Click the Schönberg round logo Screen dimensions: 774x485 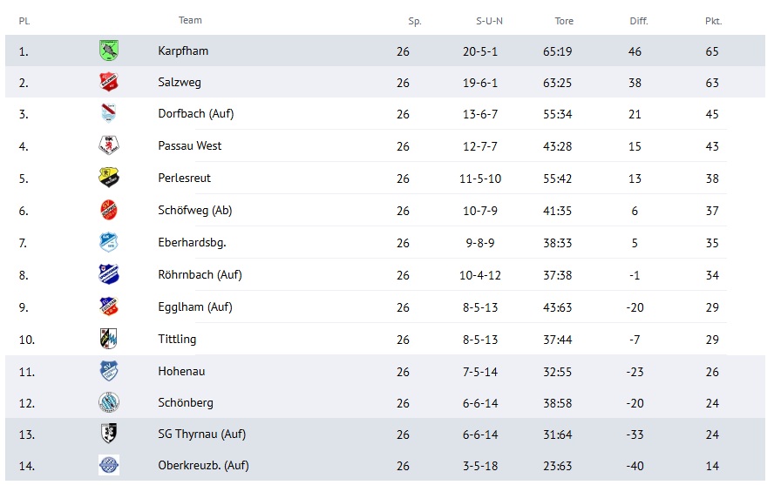[109, 402]
